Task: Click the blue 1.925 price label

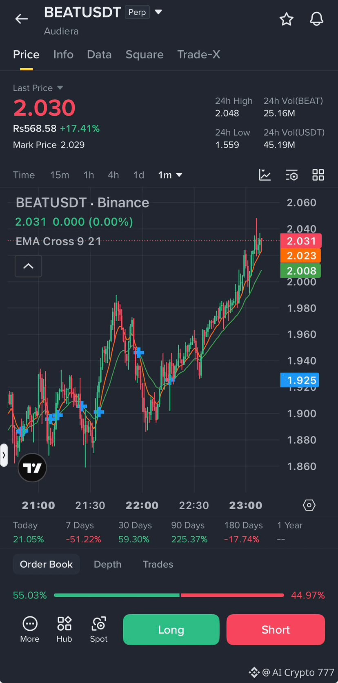Action: [300, 380]
